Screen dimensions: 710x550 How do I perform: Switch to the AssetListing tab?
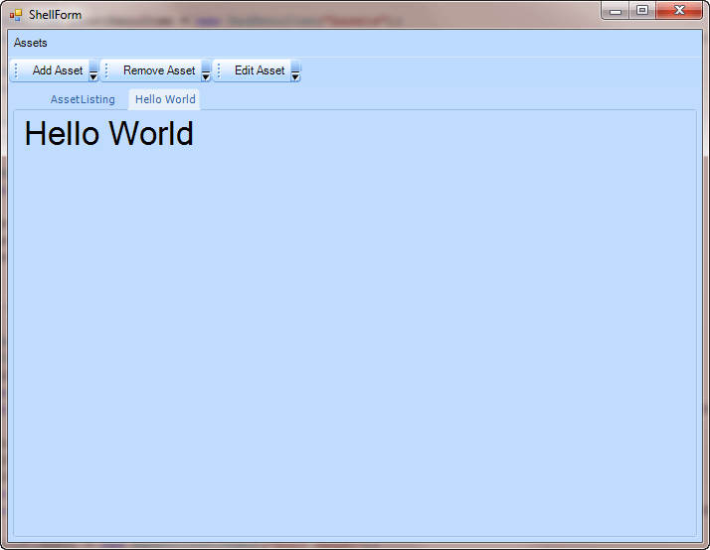(x=83, y=99)
